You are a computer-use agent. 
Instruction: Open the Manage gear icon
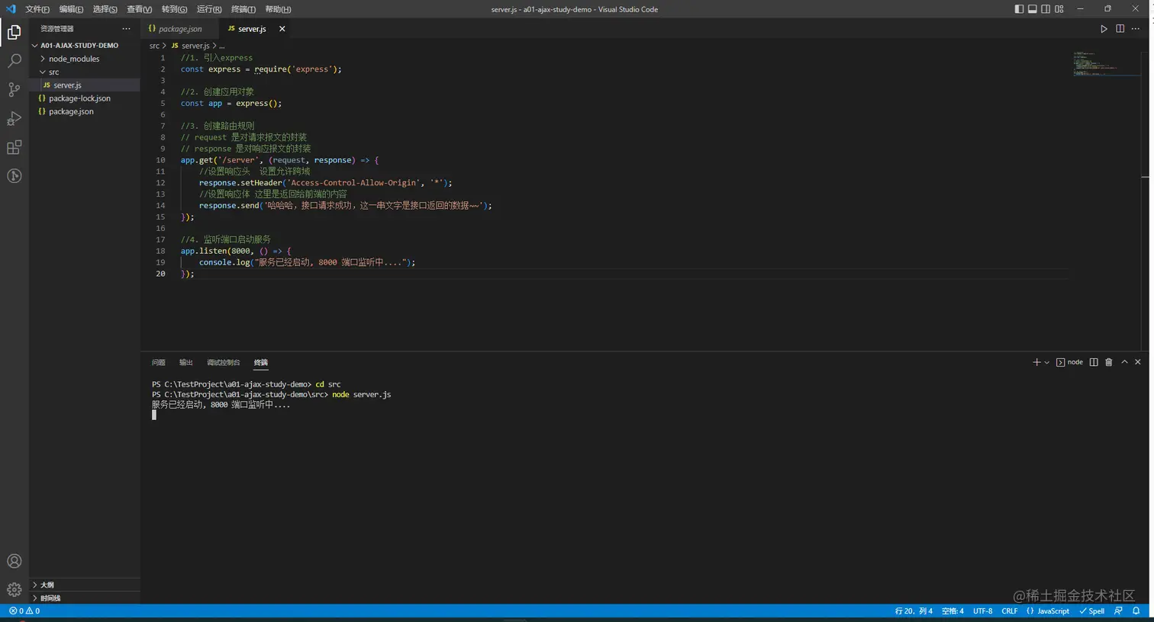(14, 589)
